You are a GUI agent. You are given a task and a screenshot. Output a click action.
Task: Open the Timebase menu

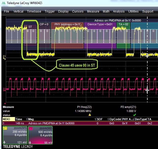pos(34,11)
